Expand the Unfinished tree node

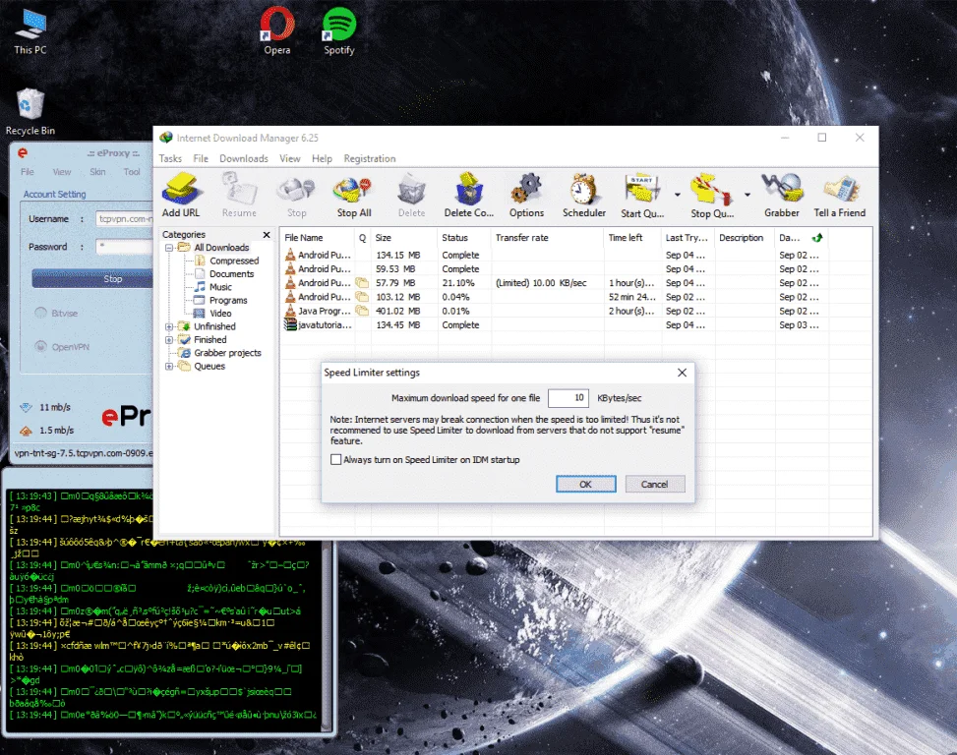pos(169,326)
